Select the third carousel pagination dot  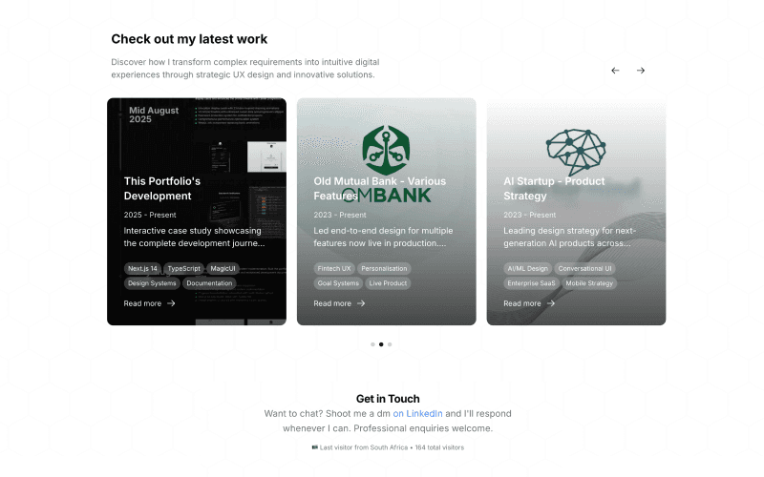(390, 344)
